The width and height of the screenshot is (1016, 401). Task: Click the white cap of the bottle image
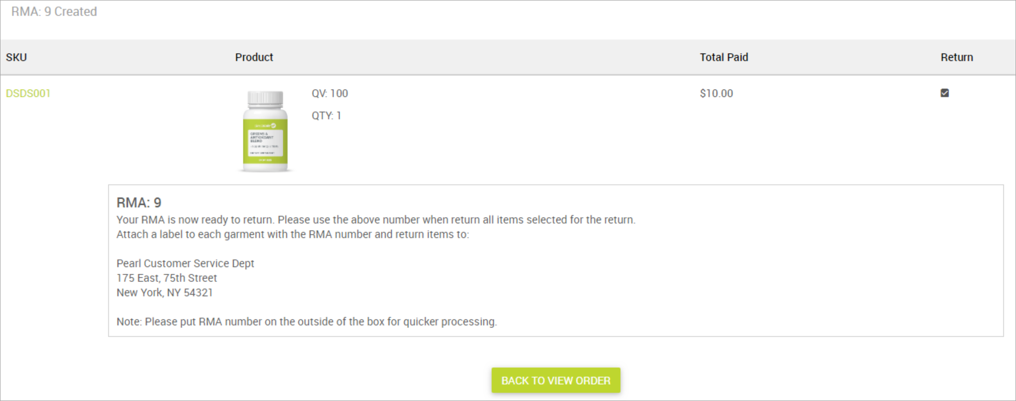[265, 97]
